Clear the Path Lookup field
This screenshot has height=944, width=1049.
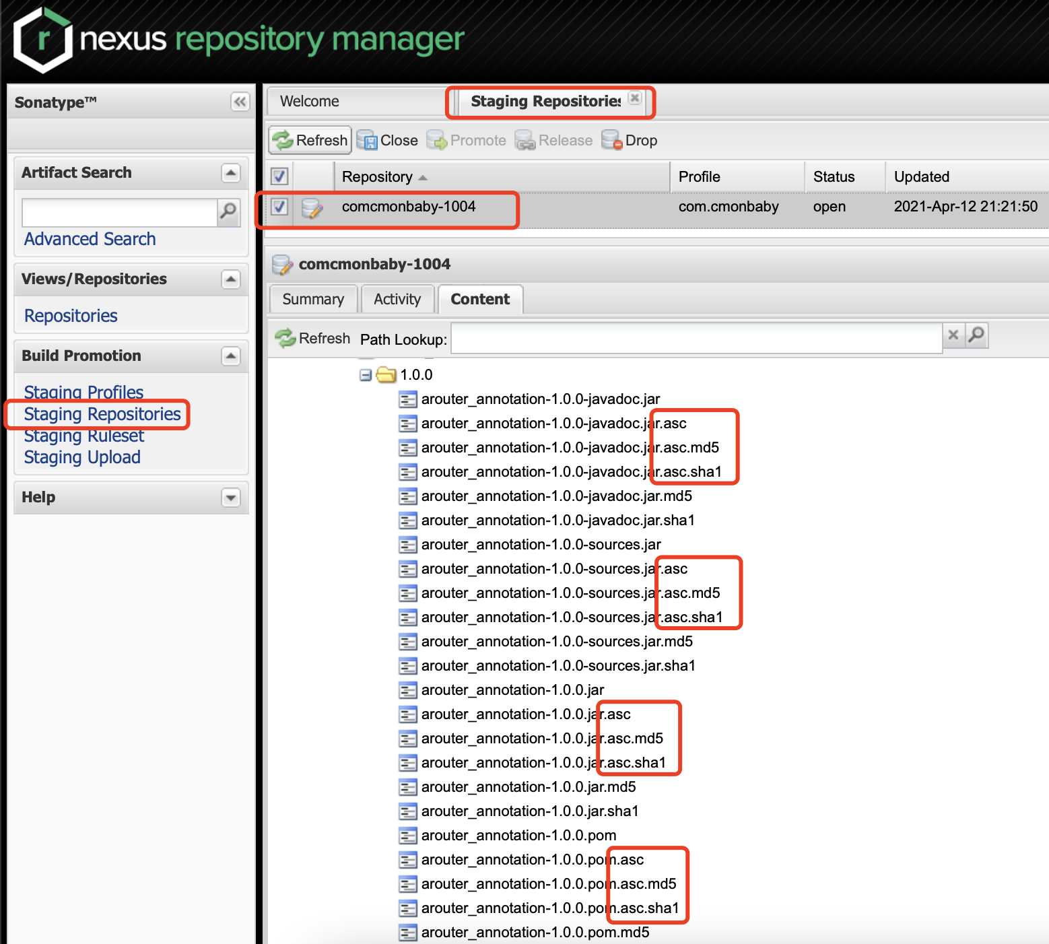coord(953,335)
